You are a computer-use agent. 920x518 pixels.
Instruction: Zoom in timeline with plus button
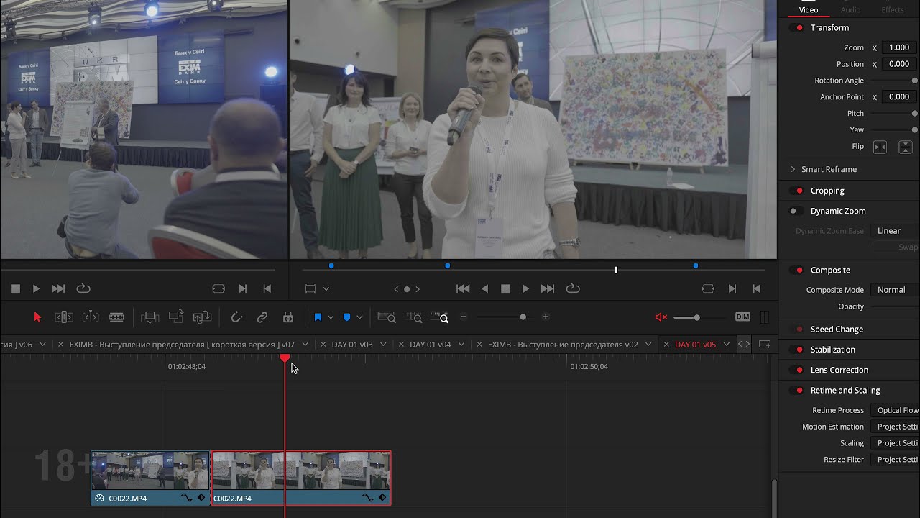[546, 317]
